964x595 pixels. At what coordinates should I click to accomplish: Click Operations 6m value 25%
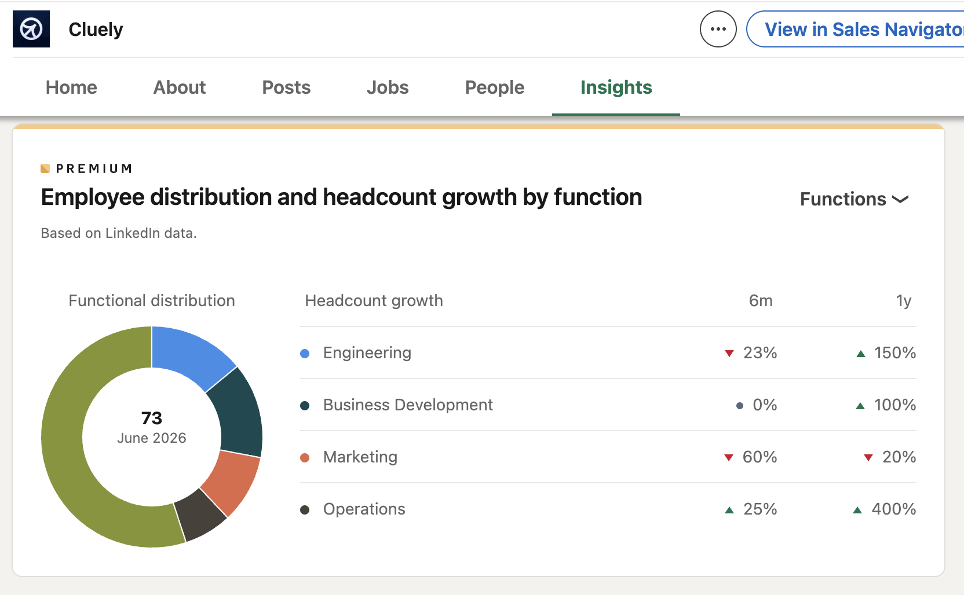click(x=760, y=509)
